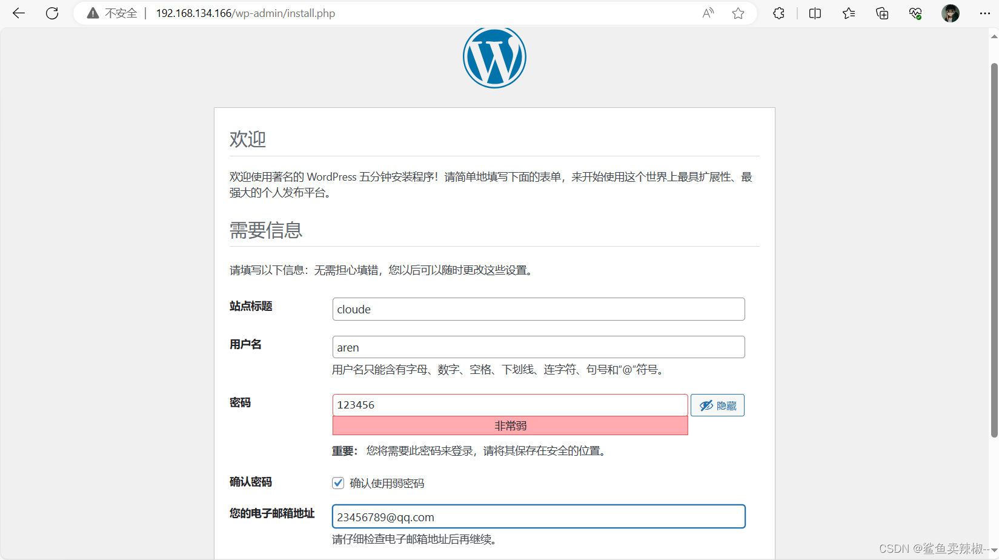This screenshot has height=560, width=999.
Task: Click the 用户名 label
Action: [x=245, y=344]
